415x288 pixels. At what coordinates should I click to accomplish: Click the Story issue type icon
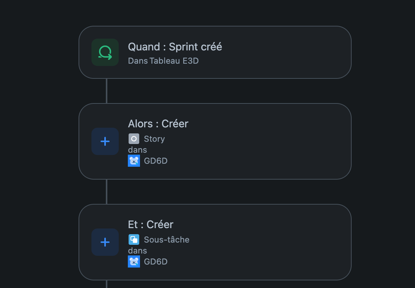134,139
